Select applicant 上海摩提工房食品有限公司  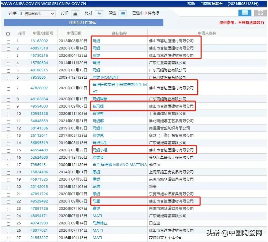171,172
